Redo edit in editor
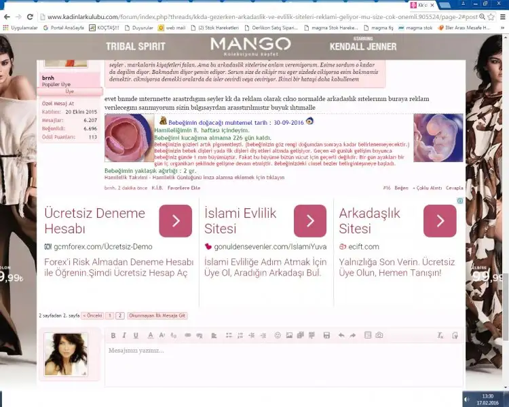 (353, 335)
